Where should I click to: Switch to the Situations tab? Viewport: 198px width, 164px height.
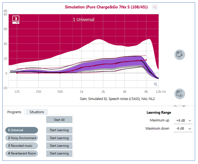pos(37,112)
